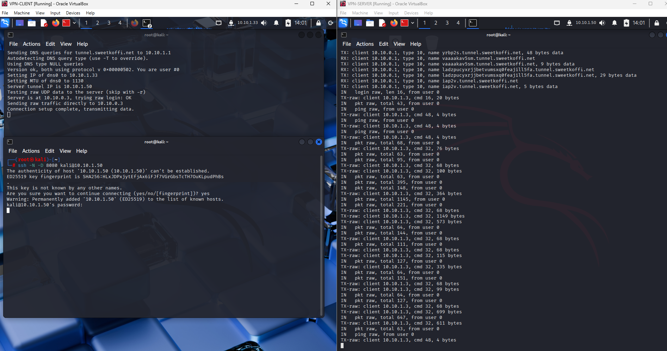Viewport: 667px width, 351px height.
Task: Open VirtualBox File menu of VPN-CLIENT
Action: [5, 13]
